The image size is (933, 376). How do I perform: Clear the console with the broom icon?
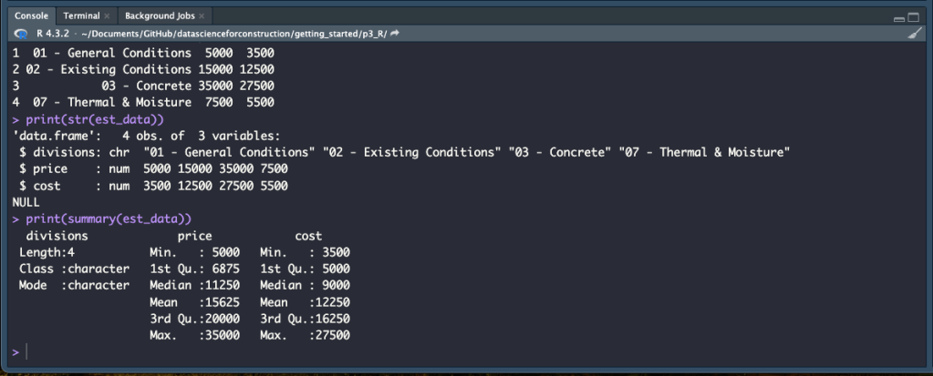[915, 34]
